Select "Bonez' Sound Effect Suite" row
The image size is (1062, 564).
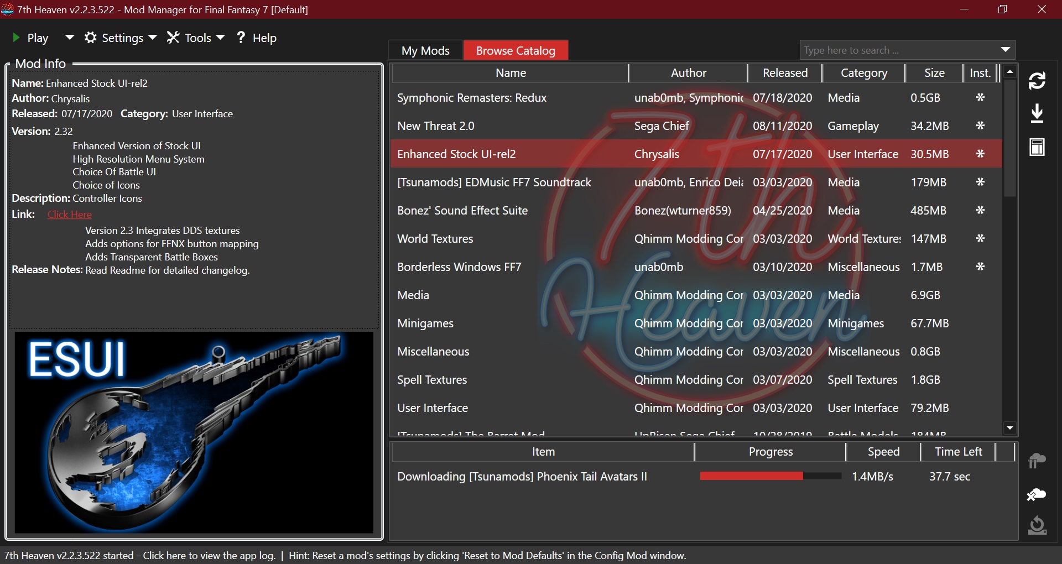point(696,211)
